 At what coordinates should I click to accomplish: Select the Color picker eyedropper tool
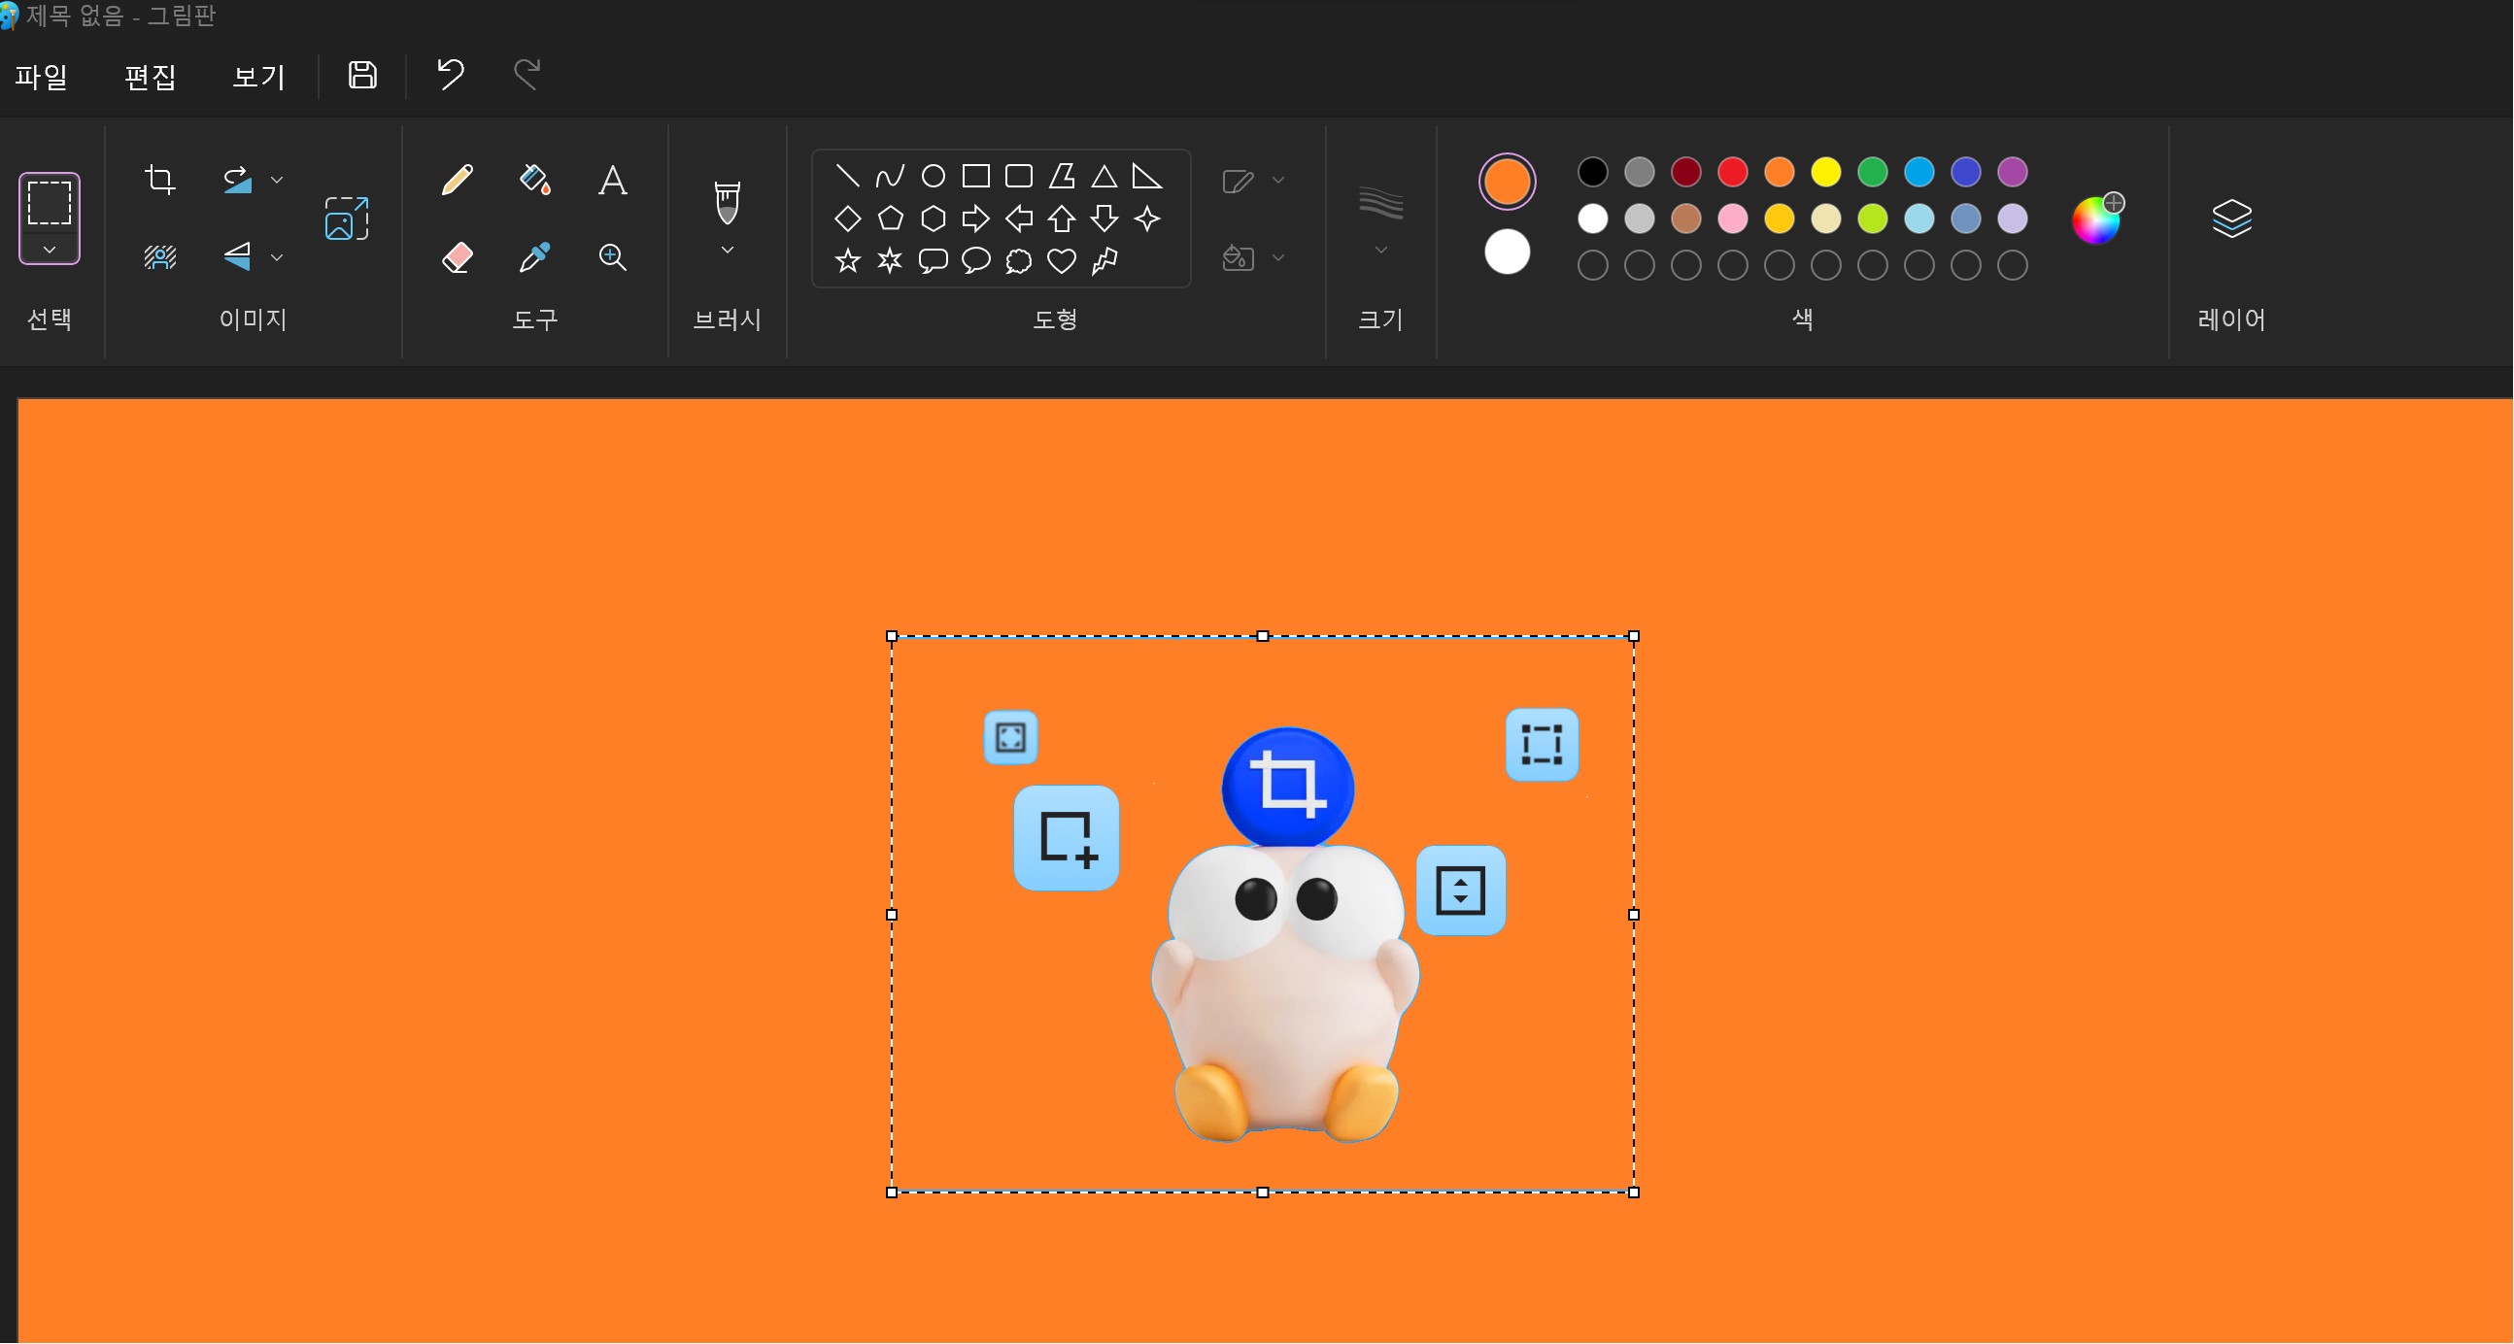(x=535, y=257)
